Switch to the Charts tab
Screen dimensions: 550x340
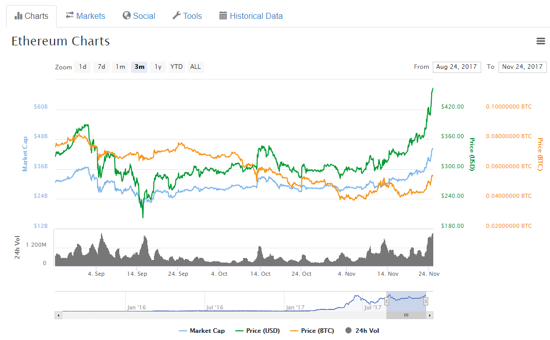32,16
